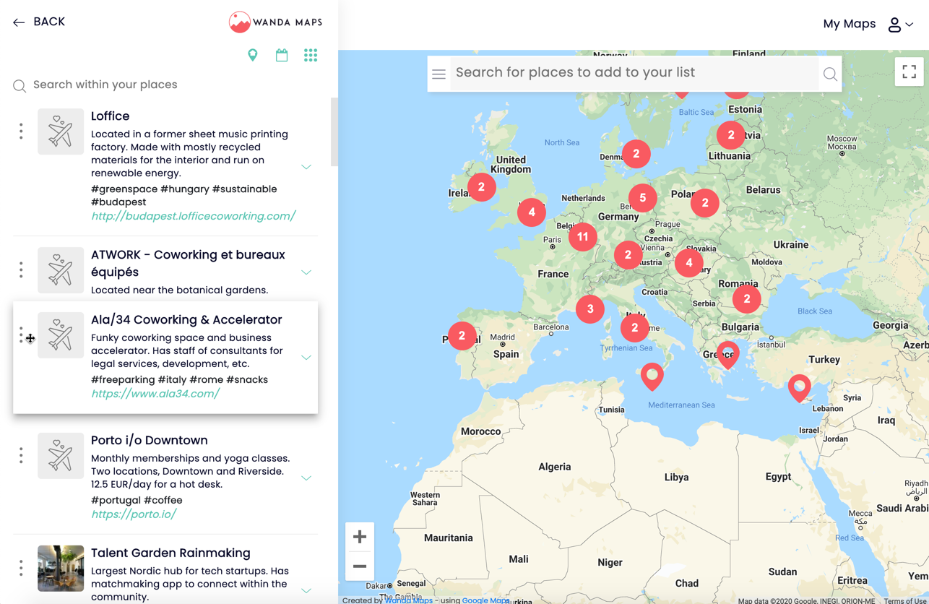929x604 pixels.
Task: Click the ATWORK airplane placeholder thumbnail
Action: tap(61, 270)
